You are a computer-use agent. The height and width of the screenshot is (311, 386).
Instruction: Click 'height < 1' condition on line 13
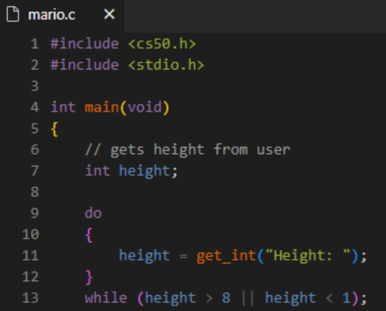(x=307, y=298)
